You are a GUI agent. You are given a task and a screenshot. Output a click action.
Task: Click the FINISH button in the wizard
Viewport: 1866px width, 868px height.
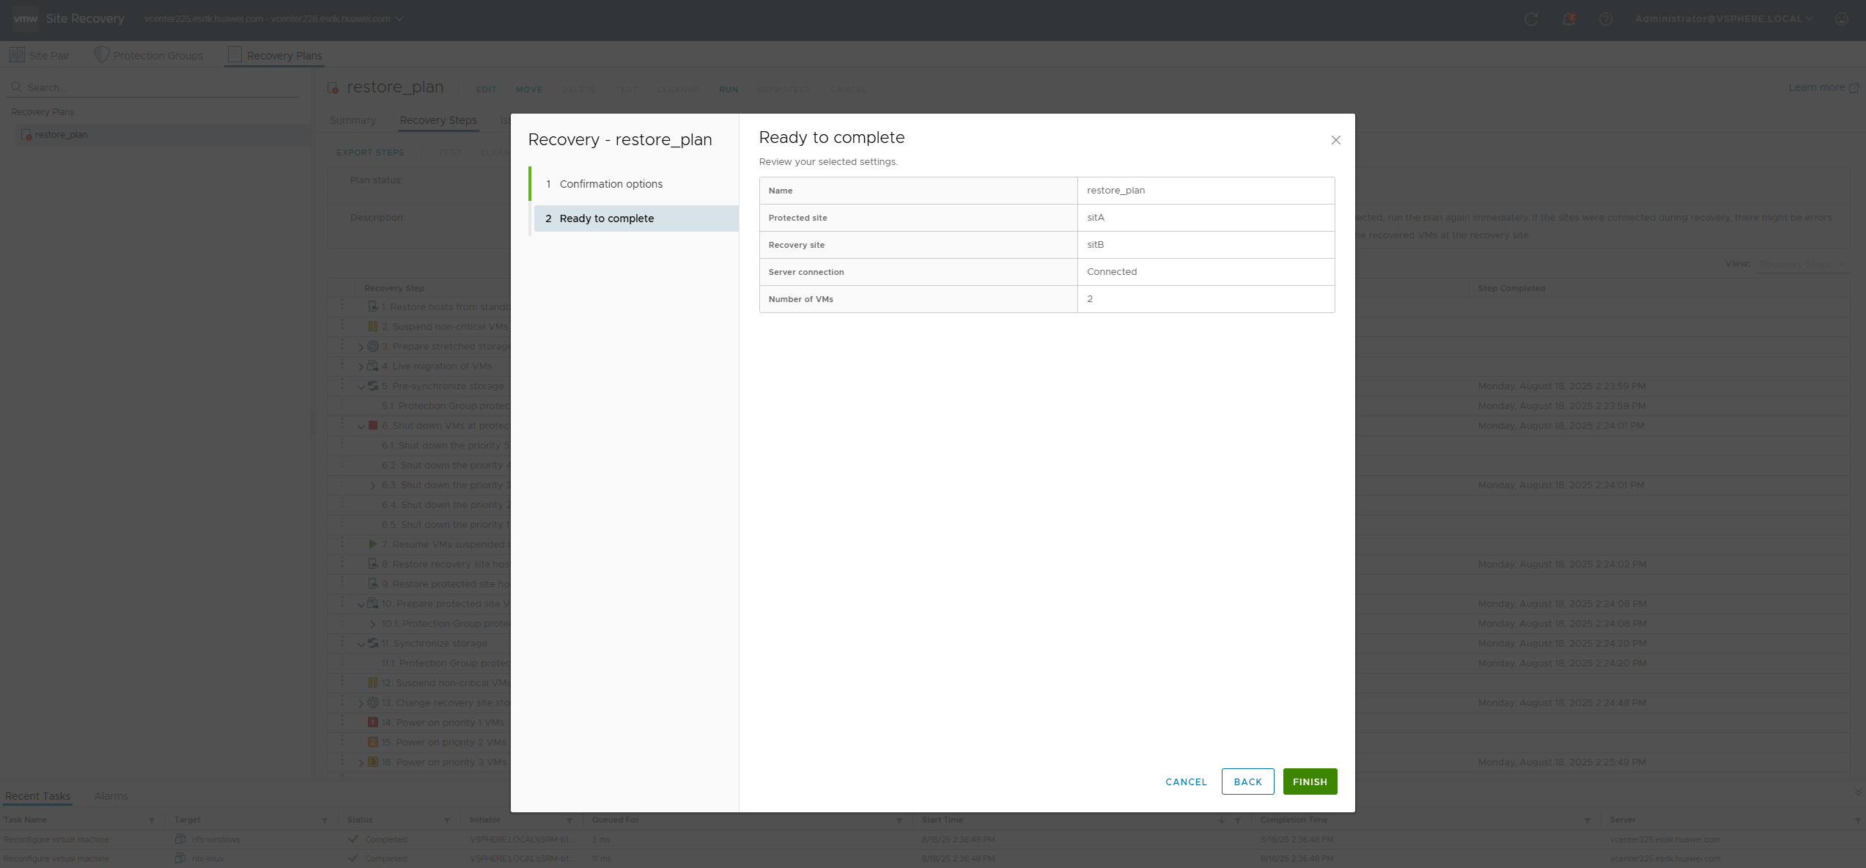click(1310, 781)
